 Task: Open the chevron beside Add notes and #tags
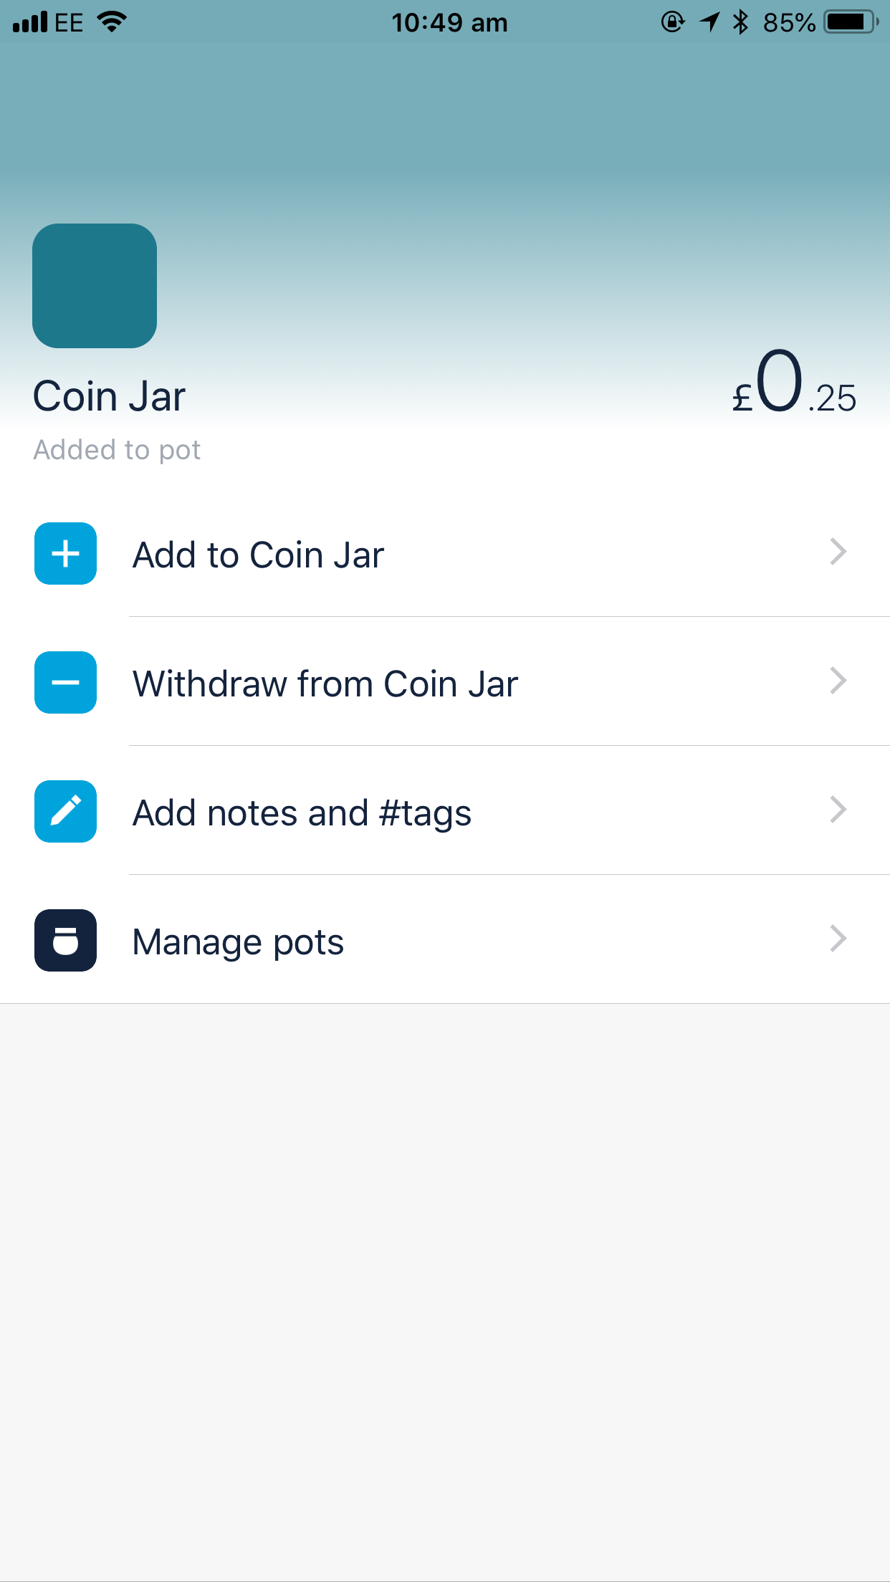[838, 810]
